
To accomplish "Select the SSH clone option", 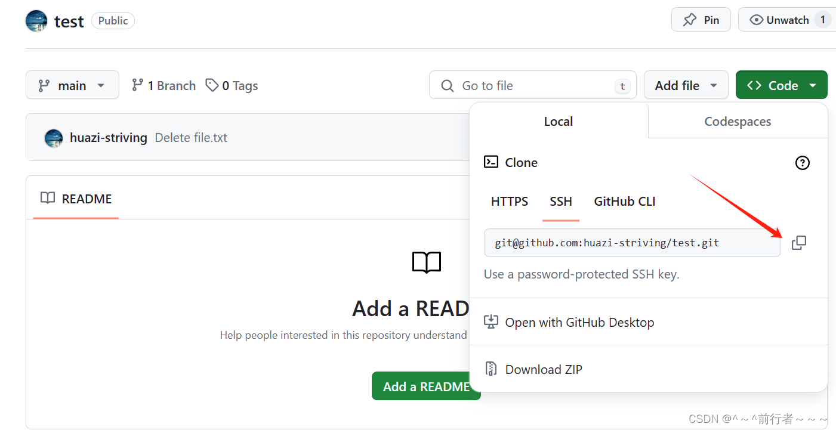I will click(x=561, y=202).
